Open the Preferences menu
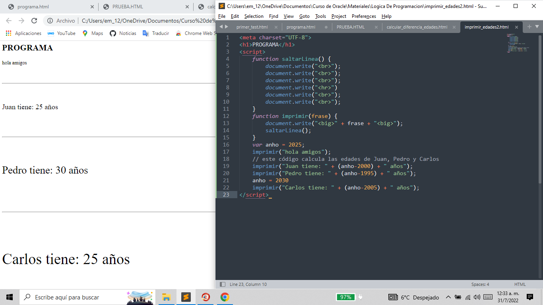Image resolution: width=543 pixels, height=305 pixels. tap(364, 16)
